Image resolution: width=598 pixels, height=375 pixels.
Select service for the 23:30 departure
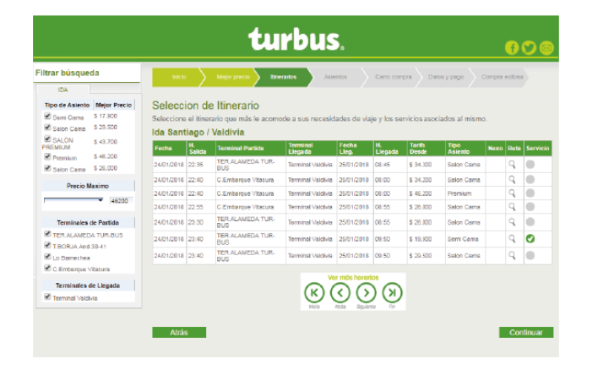point(530,222)
